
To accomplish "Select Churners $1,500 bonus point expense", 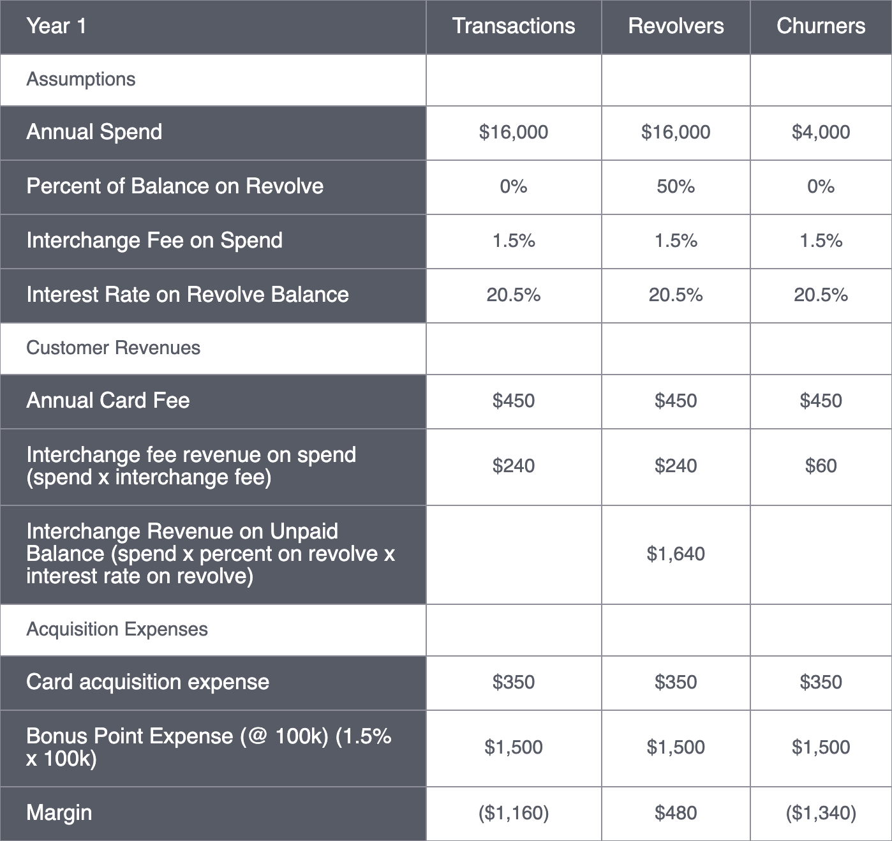I will tap(821, 748).
